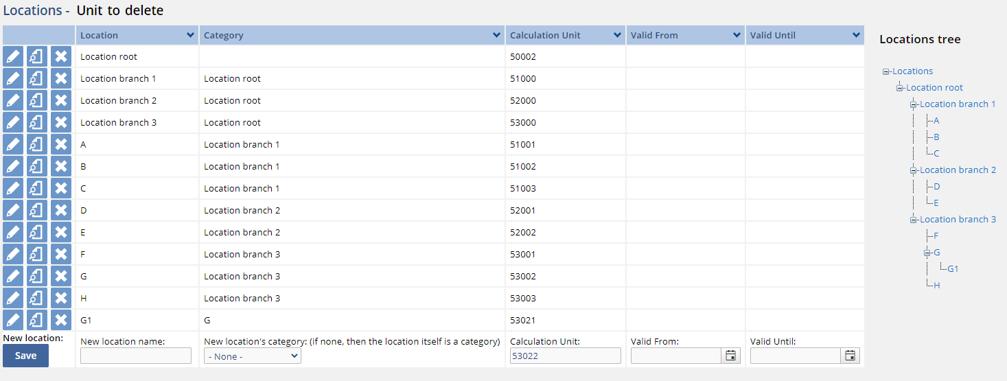Delete location D using the X icon
This screenshot has height=381, width=1007.
pos(61,211)
